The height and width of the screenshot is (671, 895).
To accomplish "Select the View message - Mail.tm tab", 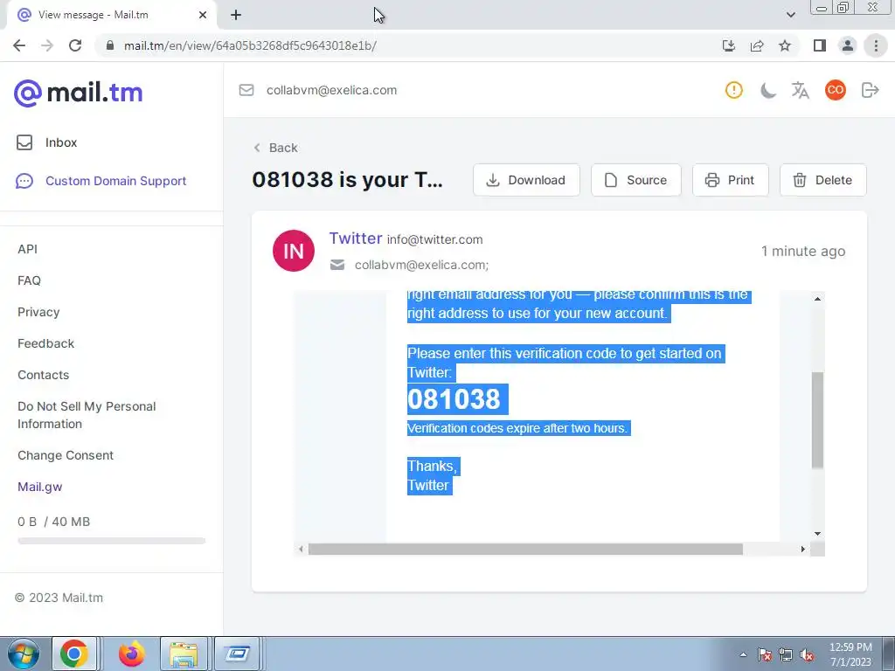I will tap(111, 15).
